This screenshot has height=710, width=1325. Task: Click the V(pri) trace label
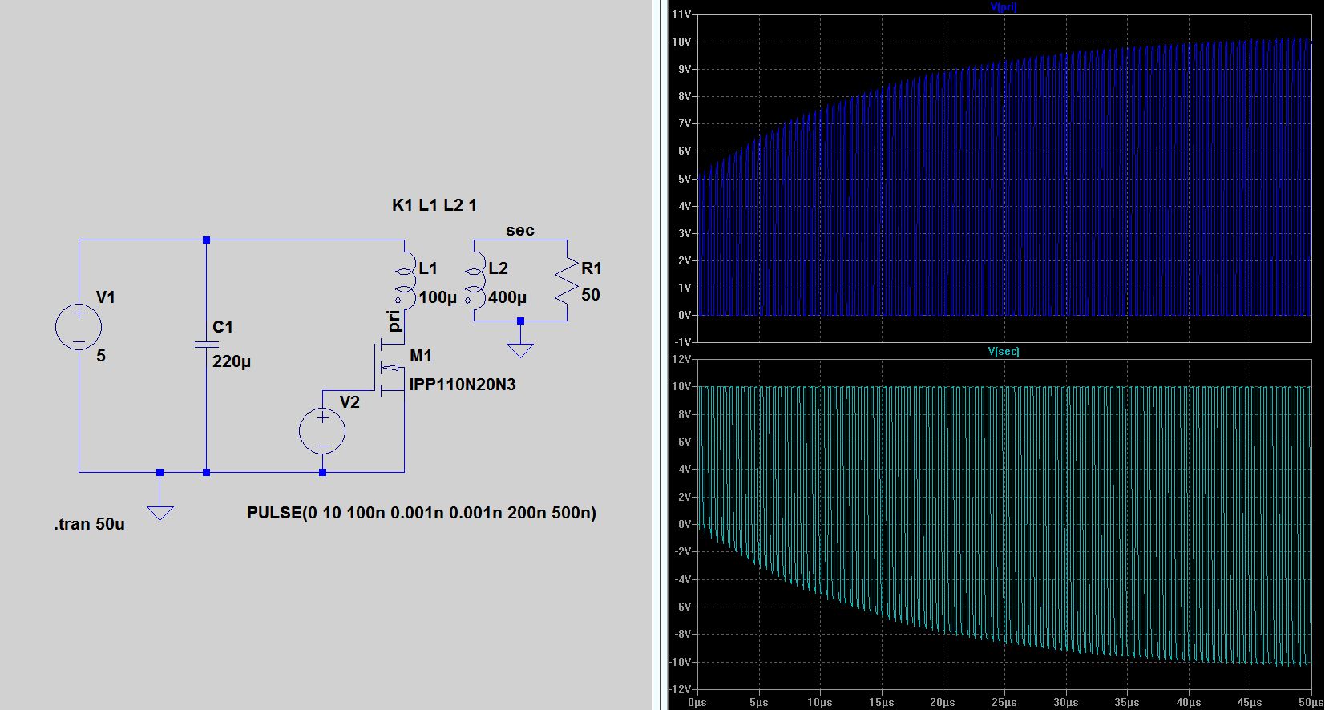tap(1004, 7)
